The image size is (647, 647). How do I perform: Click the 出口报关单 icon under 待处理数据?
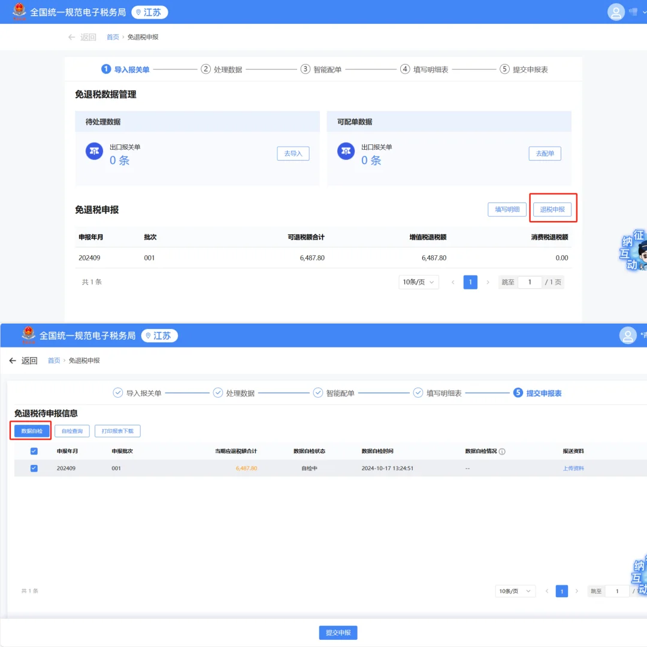pyautogui.click(x=95, y=151)
